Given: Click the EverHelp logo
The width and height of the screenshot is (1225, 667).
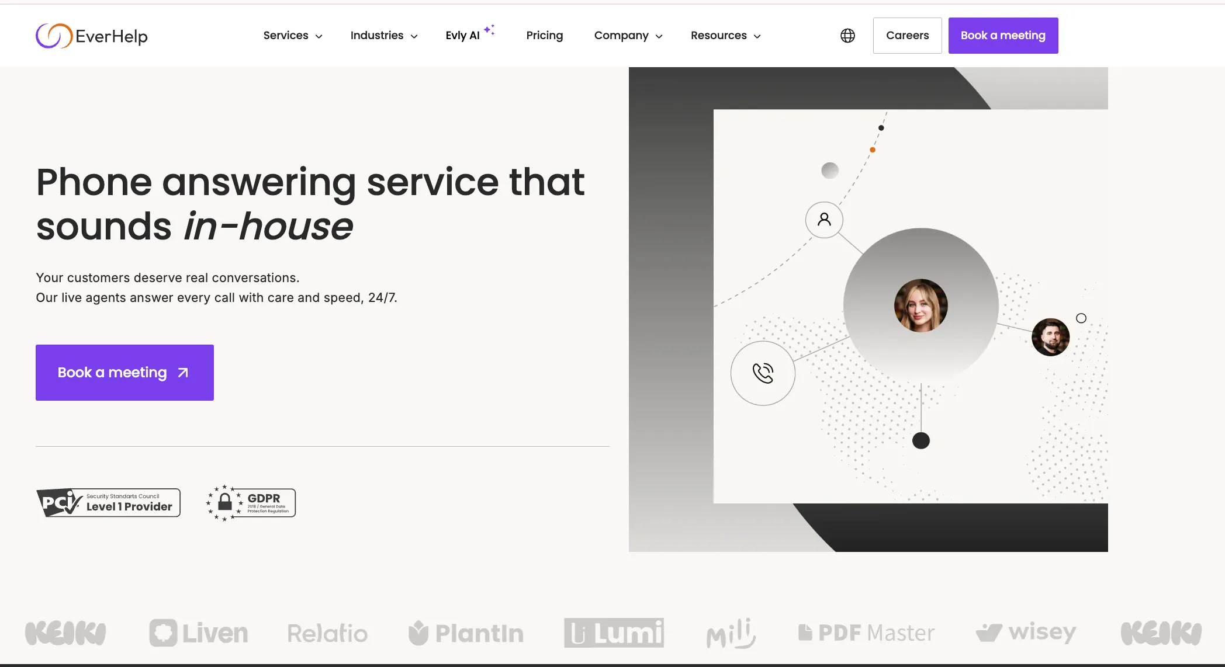Looking at the screenshot, I should [x=91, y=35].
